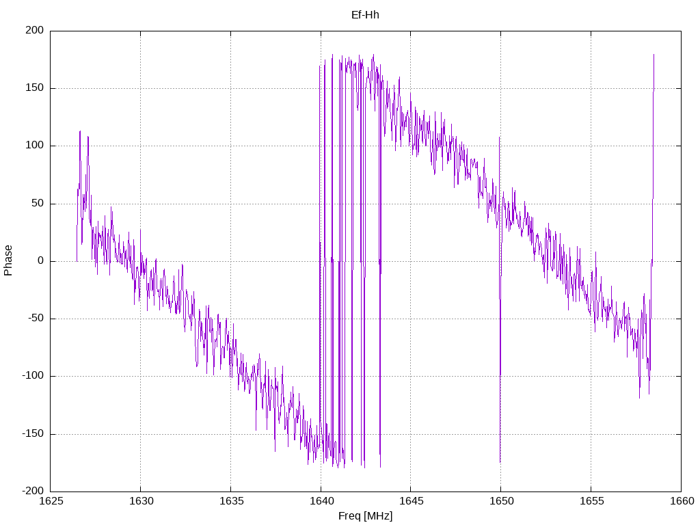Click the y-axis tick label 100
The height and width of the screenshot is (525, 700).
pyautogui.click(x=35, y=146)
